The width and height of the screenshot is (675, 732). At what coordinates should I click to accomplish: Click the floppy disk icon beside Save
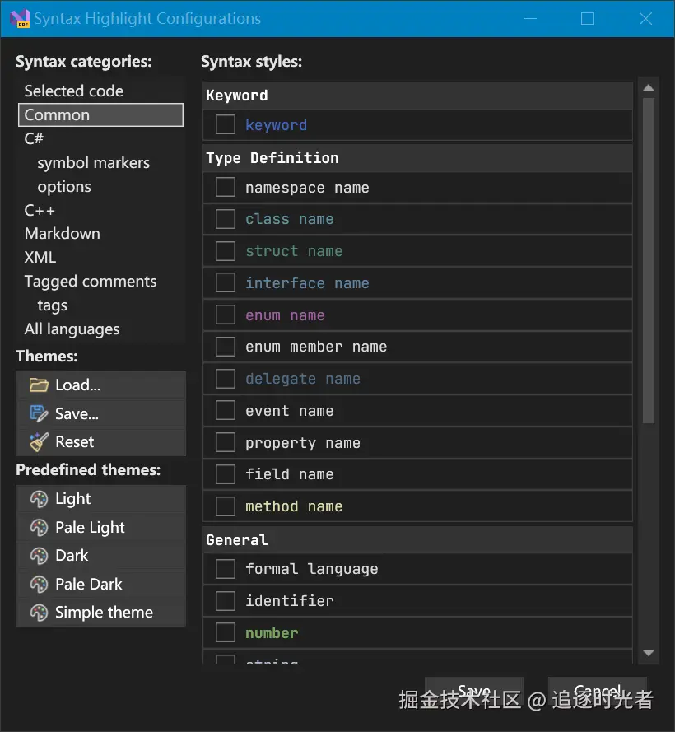(x=39, y=413)
